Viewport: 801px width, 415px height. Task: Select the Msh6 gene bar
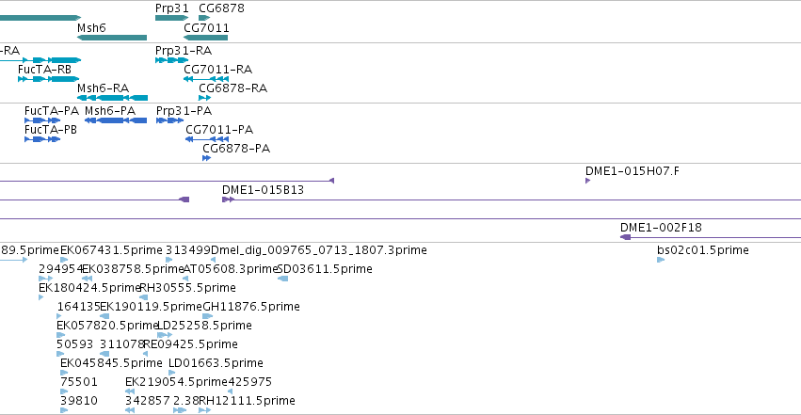click(112, 38)
